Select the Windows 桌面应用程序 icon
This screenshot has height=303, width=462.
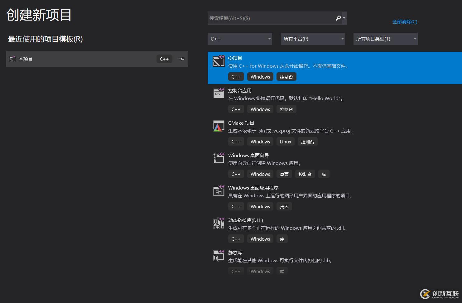tap(219, 191)
